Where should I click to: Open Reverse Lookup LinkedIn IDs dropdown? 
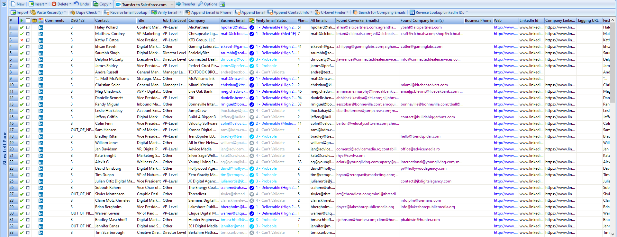coord(467,13)
